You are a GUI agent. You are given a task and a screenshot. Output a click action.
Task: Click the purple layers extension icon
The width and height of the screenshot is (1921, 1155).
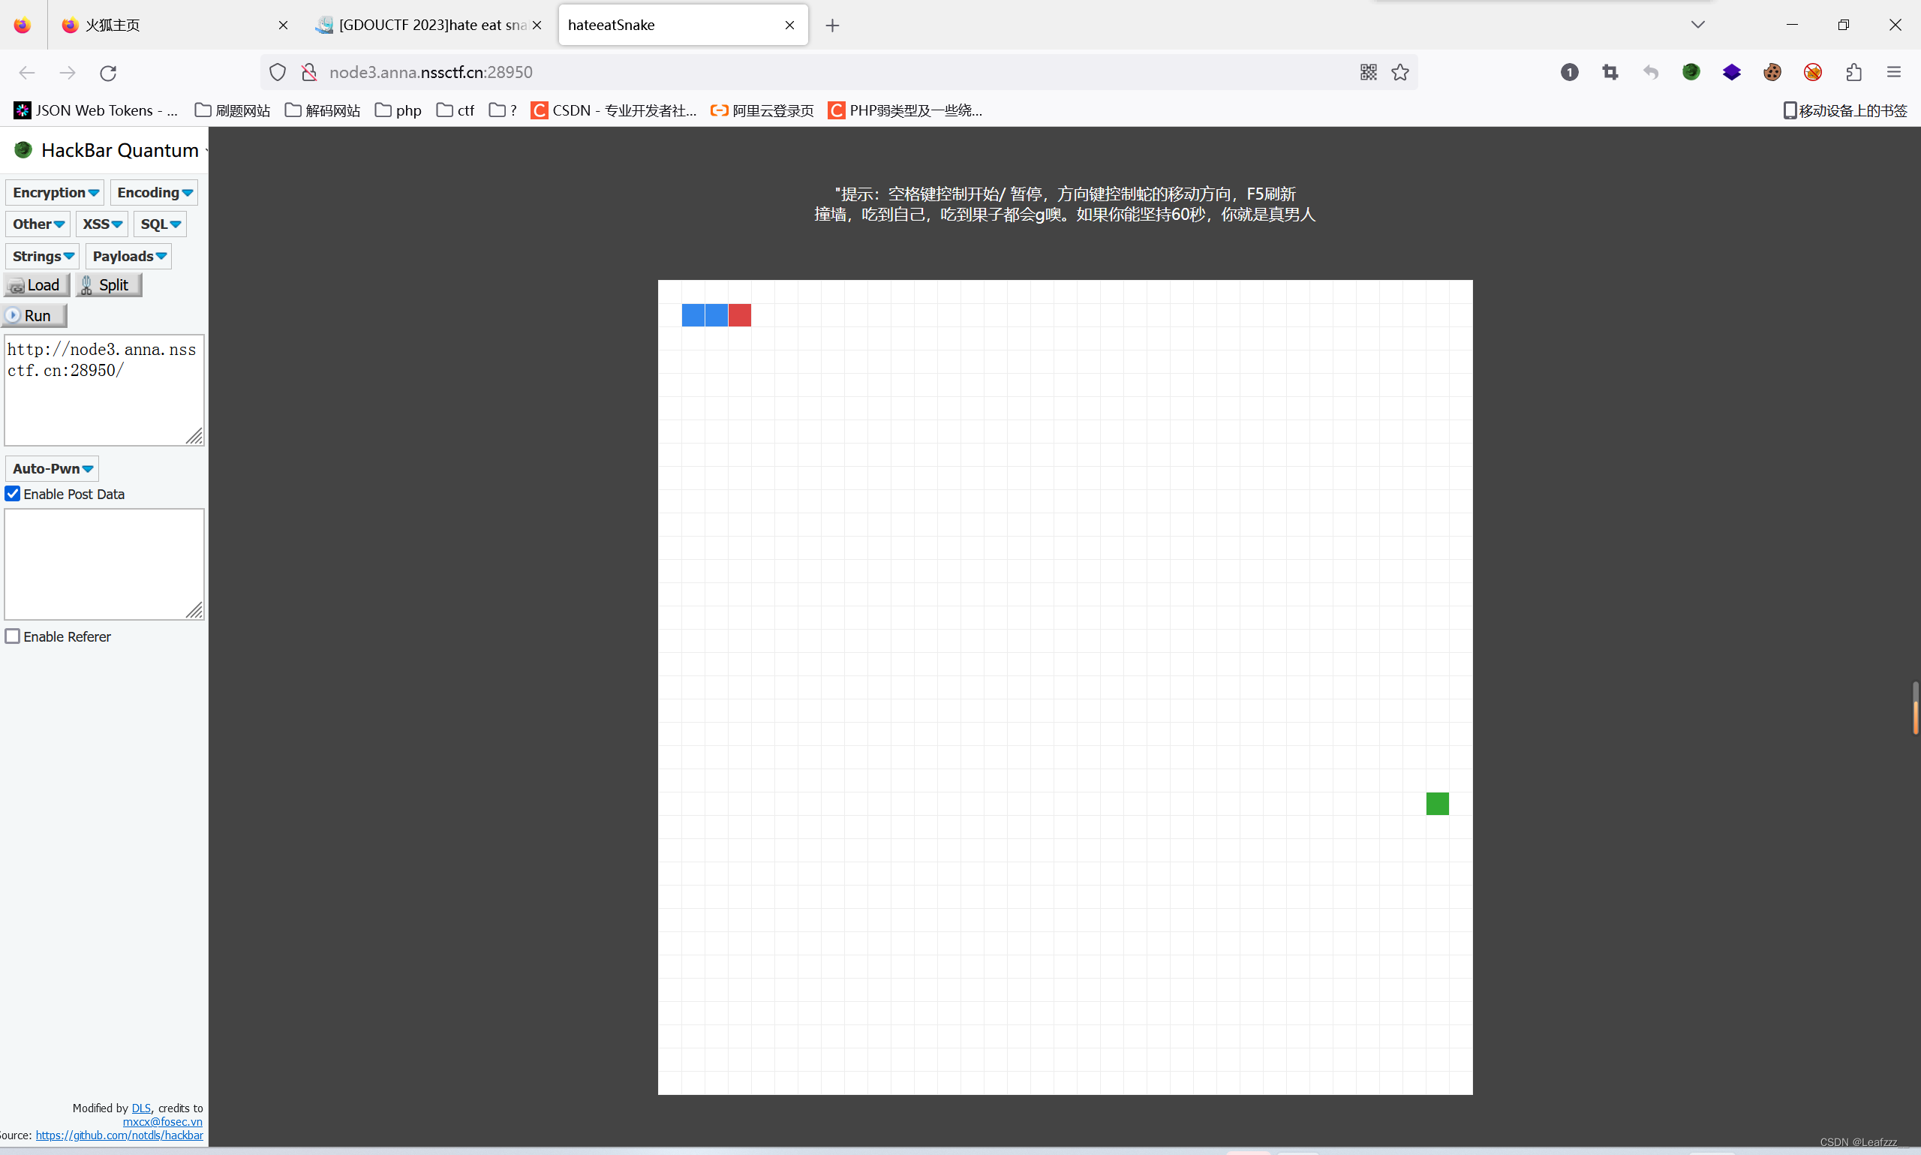pos(1733,72)
